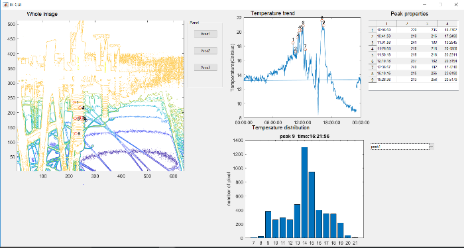Click the Whole image title
This screenshot has width=464, height=248.
coord(42,14)
